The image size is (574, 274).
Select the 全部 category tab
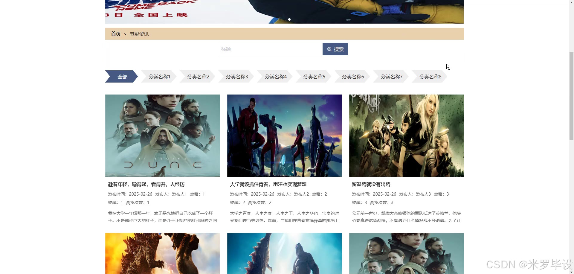coord(121,77)
